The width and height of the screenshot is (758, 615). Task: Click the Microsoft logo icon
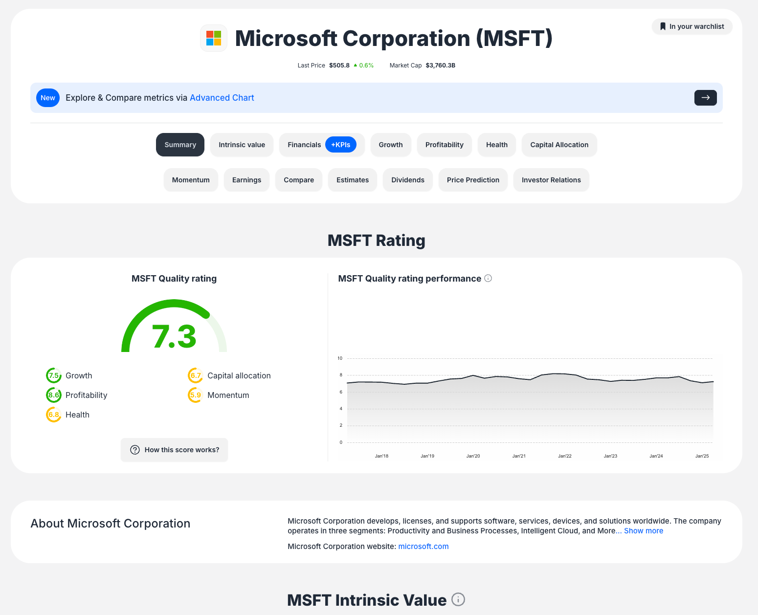tap(214, 38)
